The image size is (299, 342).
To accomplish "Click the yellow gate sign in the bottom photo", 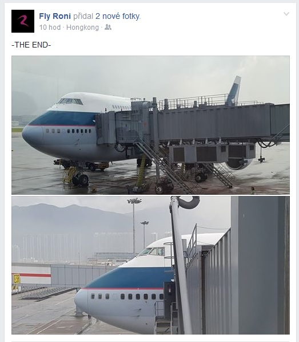I will (17, 279).
